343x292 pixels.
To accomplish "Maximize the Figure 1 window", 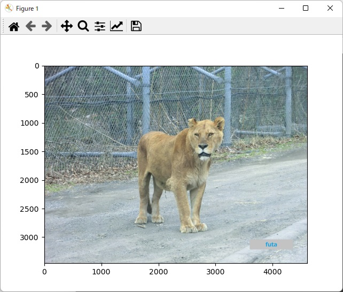I will tap(306, 9).
